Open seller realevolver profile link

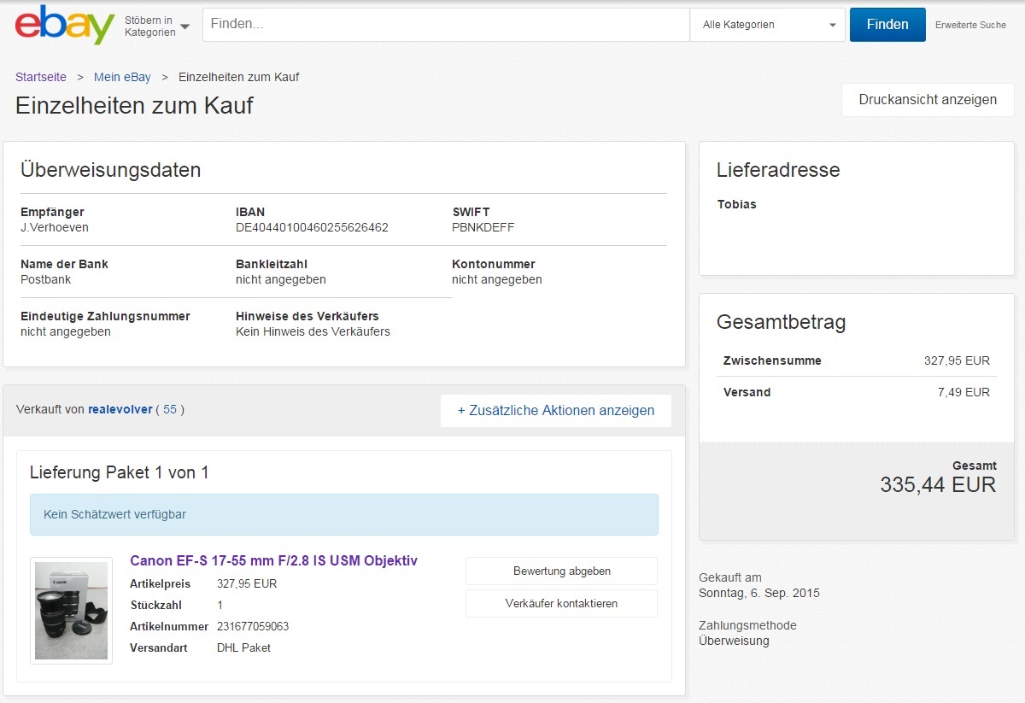(119, 409)
